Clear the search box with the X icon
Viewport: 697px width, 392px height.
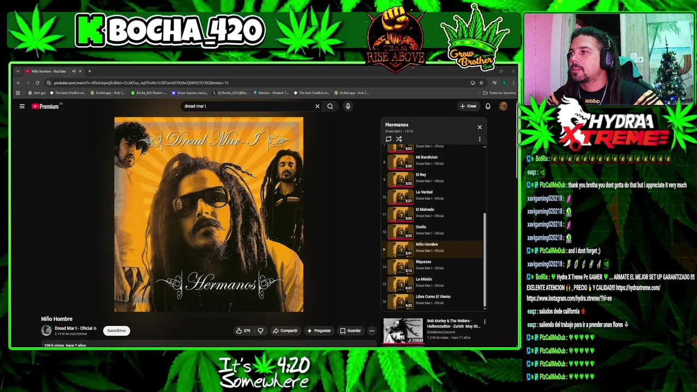[317, 106]
